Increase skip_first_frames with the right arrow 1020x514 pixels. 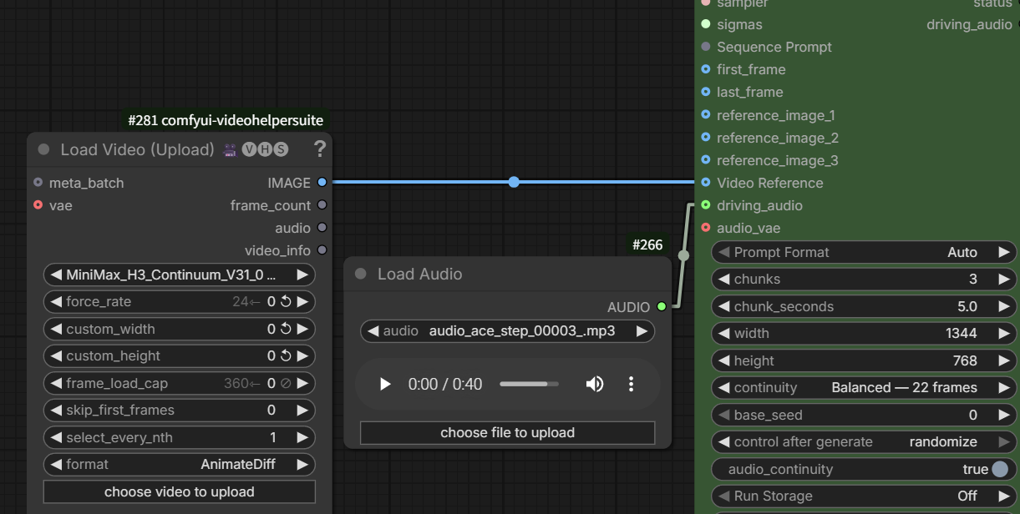point(302,410)
